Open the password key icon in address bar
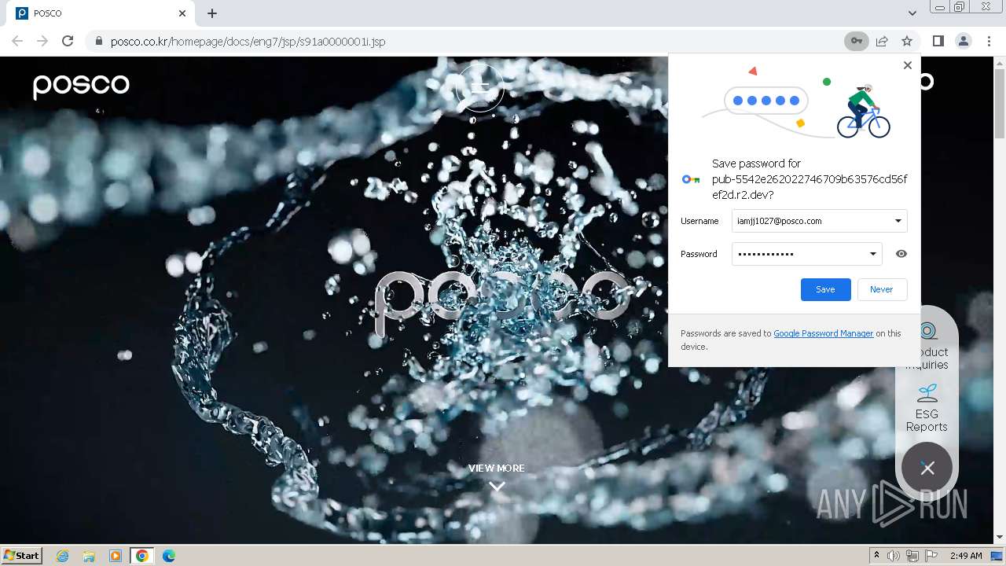The image size is (1006, 566). [856, 41]
